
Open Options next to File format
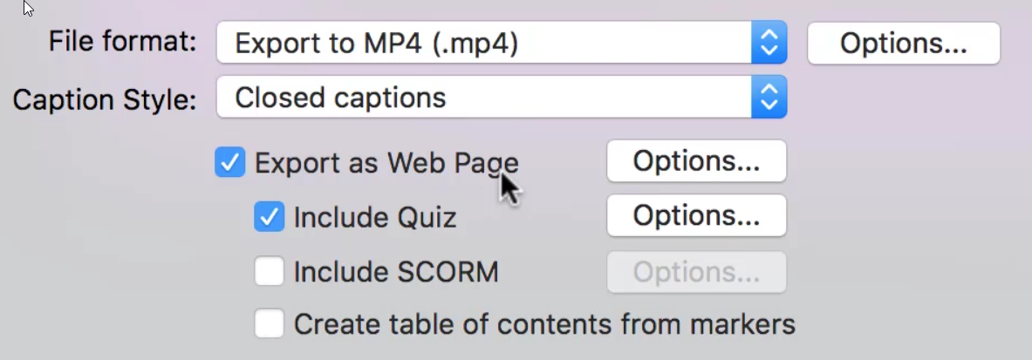[x=904, y=43]
